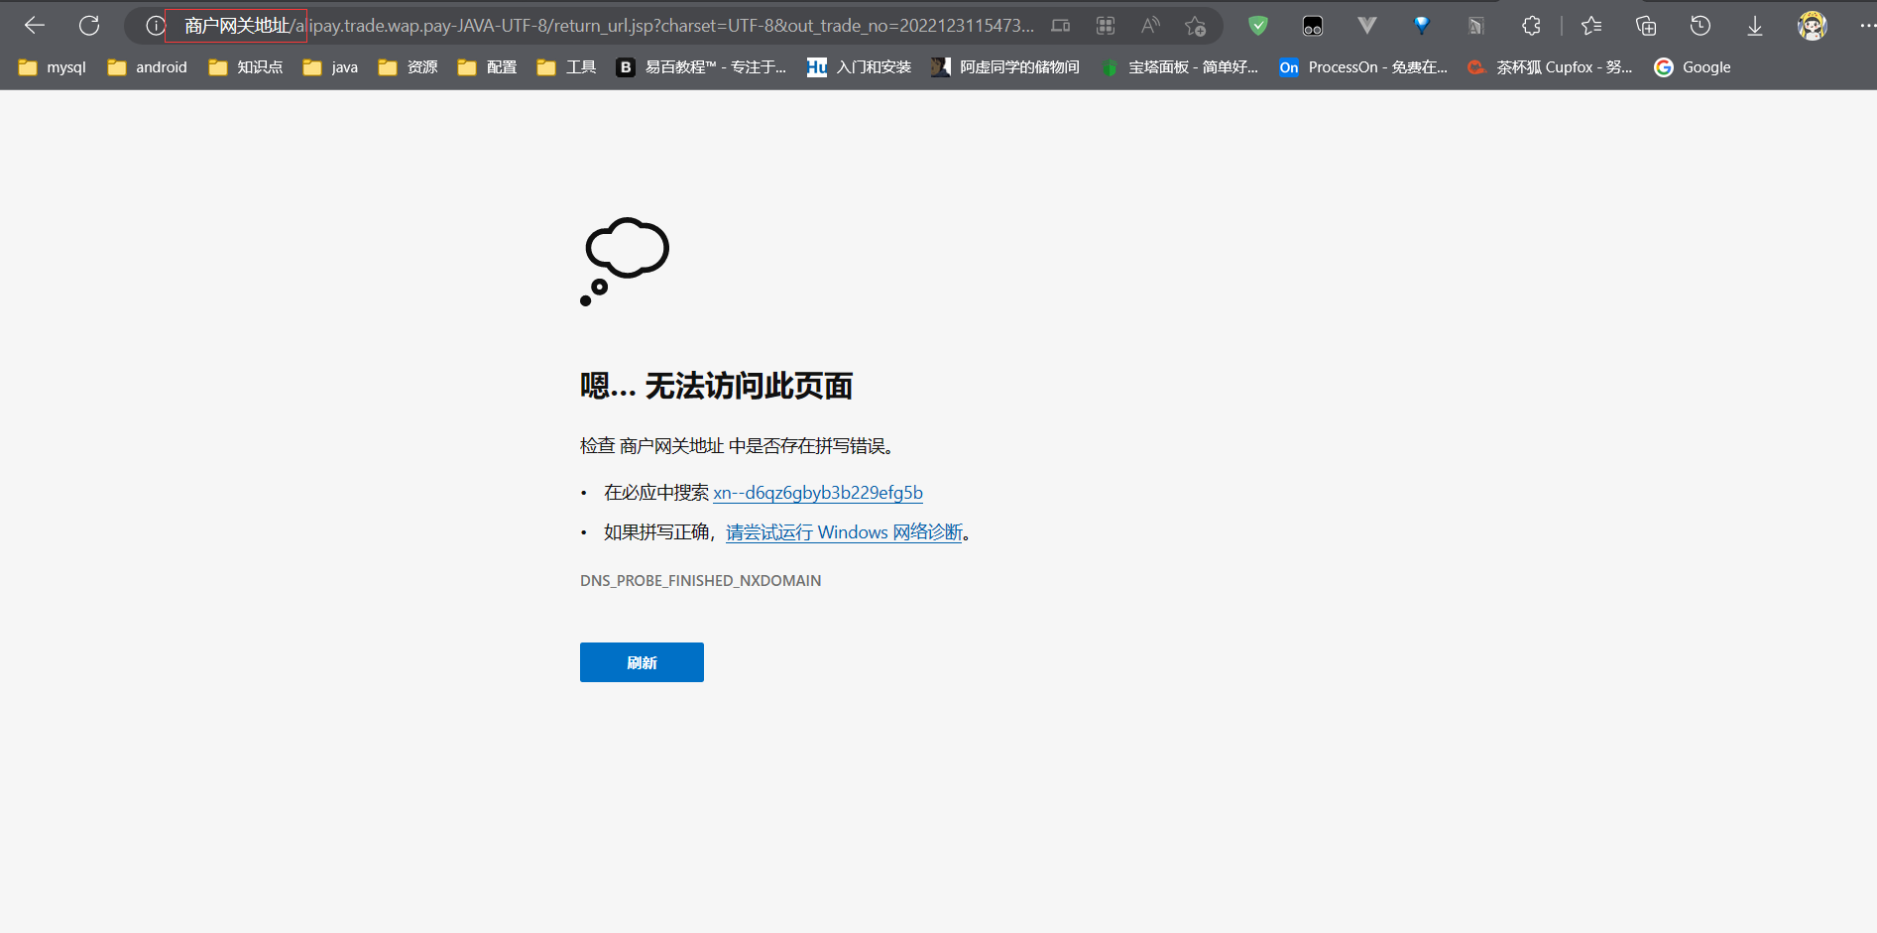Open the gray translate extension icon
1877x933 pixels.
tap(1476, 26)
